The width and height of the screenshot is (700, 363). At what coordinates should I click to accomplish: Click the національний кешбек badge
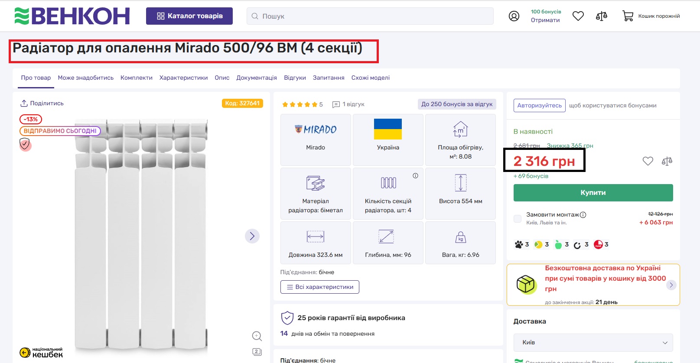(41, 352)
